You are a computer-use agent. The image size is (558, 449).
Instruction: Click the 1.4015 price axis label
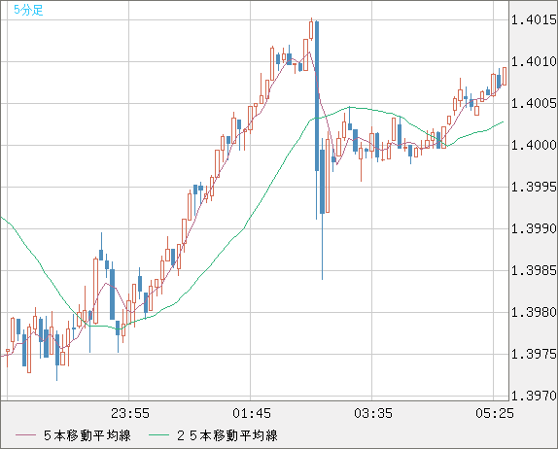tap(534, 20)
